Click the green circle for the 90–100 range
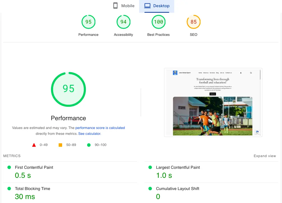The image size is (282, 203). tap(89, 145)
